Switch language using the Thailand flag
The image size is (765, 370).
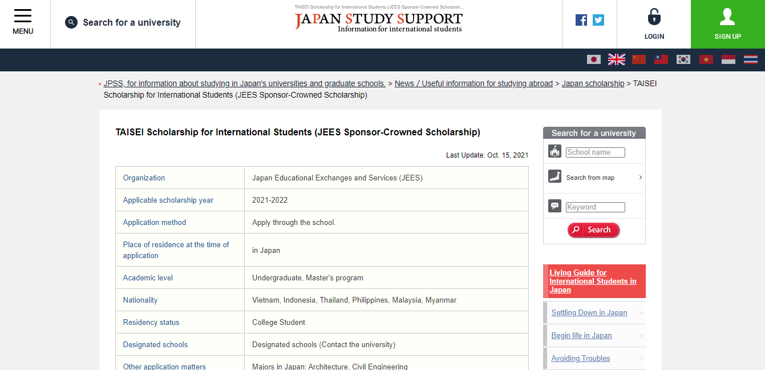(751, 59)
